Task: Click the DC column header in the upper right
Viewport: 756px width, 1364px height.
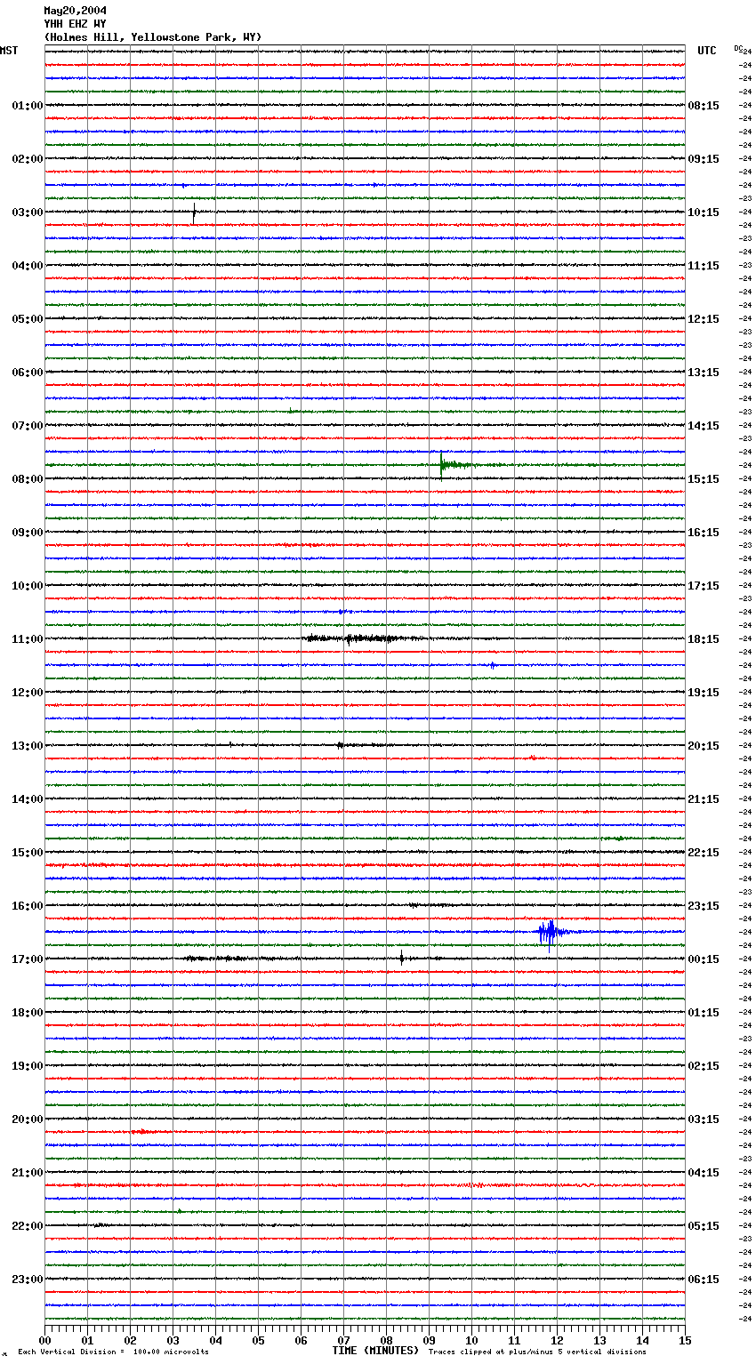Action: click(x=737, y=47)
